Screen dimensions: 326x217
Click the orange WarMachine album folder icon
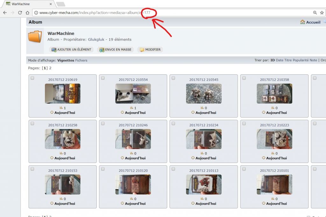coord(35,36)
